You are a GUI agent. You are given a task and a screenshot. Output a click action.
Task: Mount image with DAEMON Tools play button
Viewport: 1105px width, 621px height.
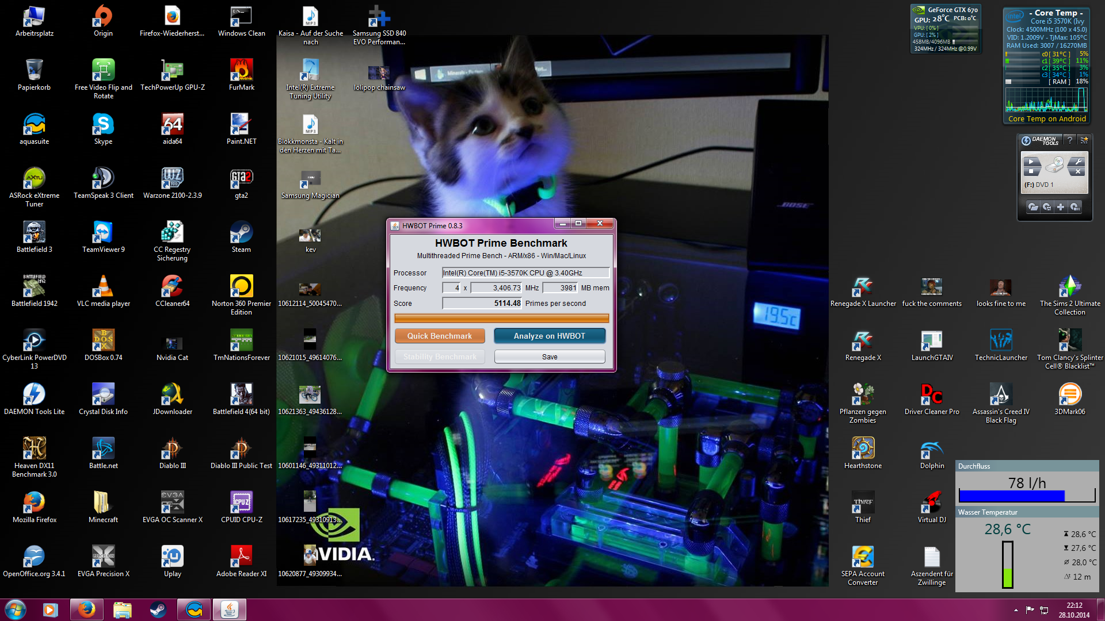point(1031,162)
